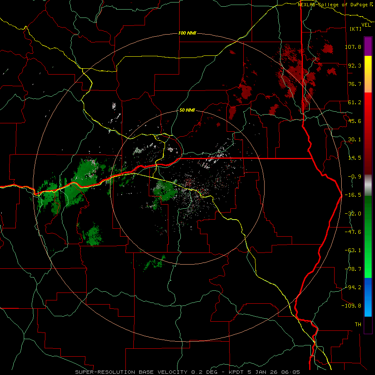Click the 50 NMI range ring label
375x375 pixels.
[187, 110]
